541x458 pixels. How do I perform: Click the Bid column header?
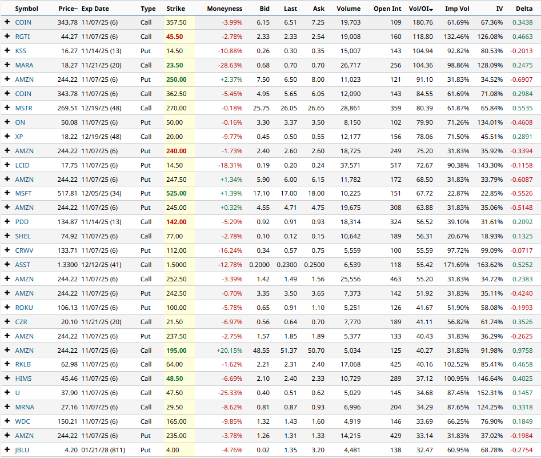pos(265,9)
